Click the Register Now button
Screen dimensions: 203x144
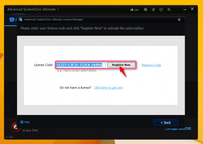pos(121,65)
